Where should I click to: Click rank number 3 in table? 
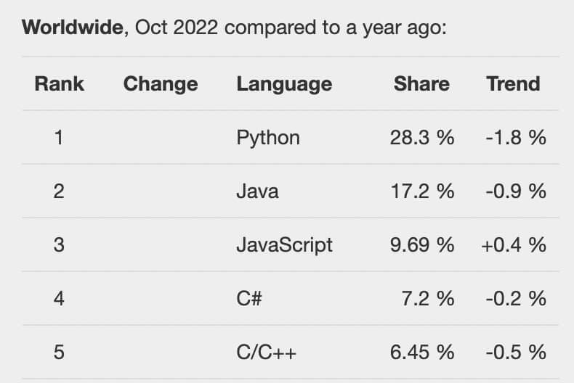pyautogui.click(x=59, y=245)
